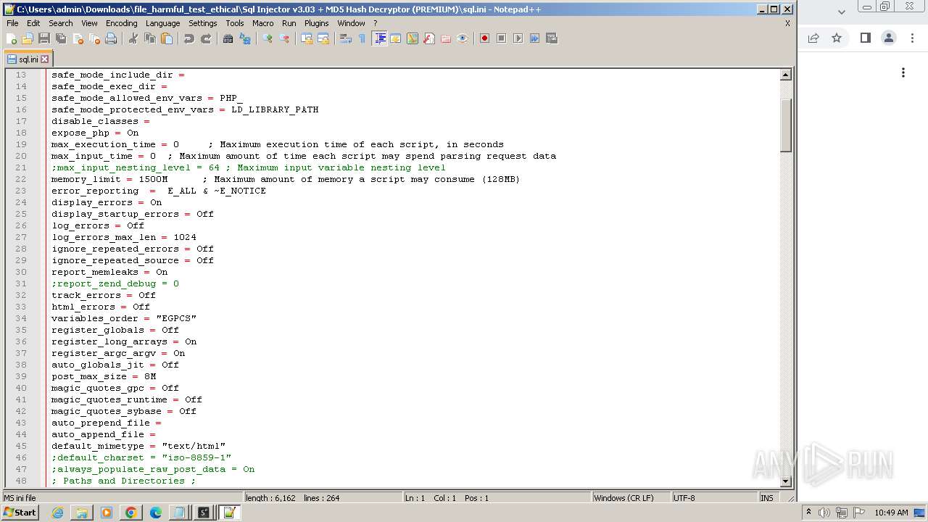Open Chrome from the taskbar
The image size is (928, 522).
point(130,513)
